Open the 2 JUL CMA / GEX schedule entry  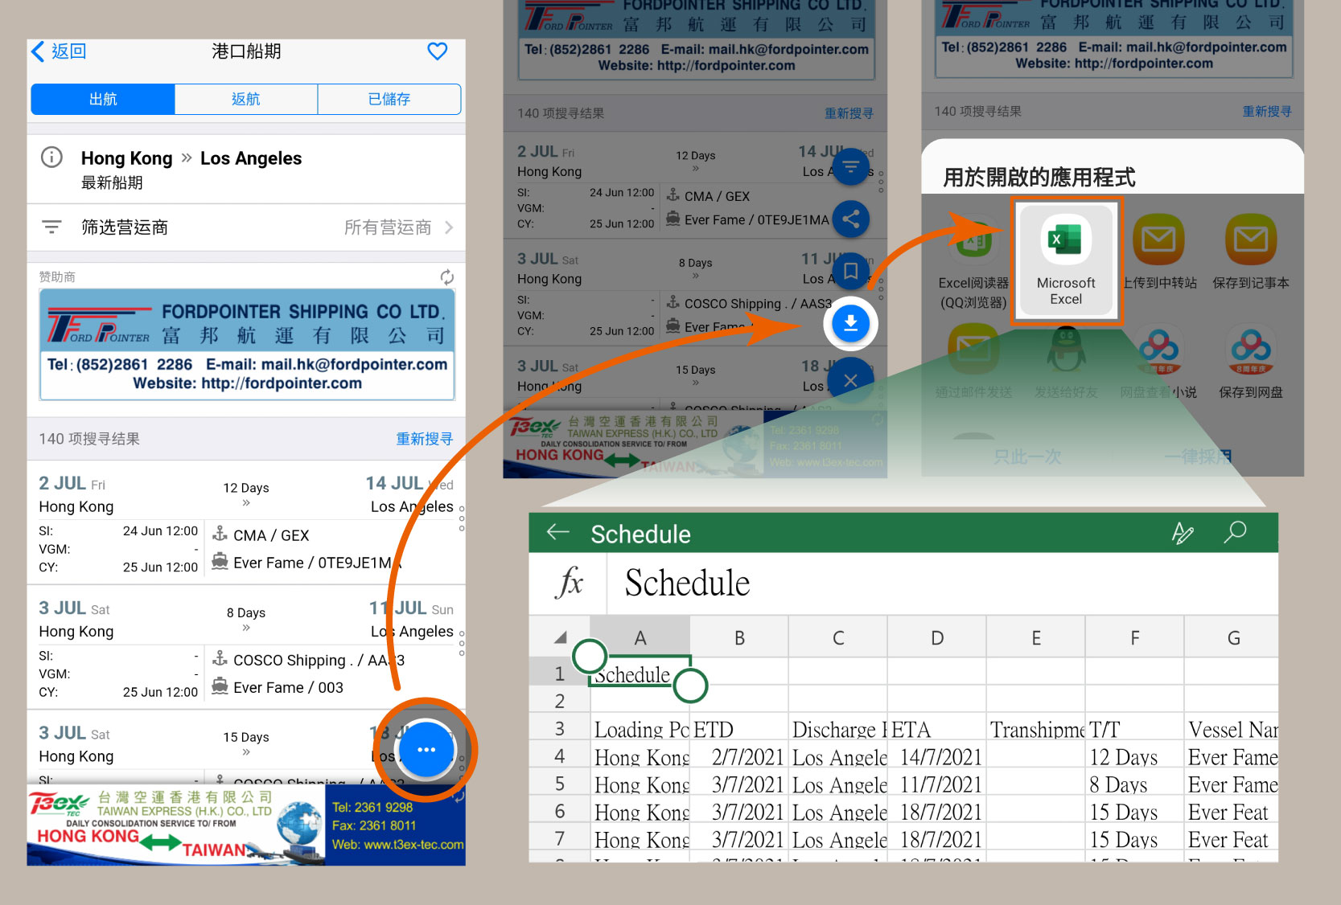246,523
